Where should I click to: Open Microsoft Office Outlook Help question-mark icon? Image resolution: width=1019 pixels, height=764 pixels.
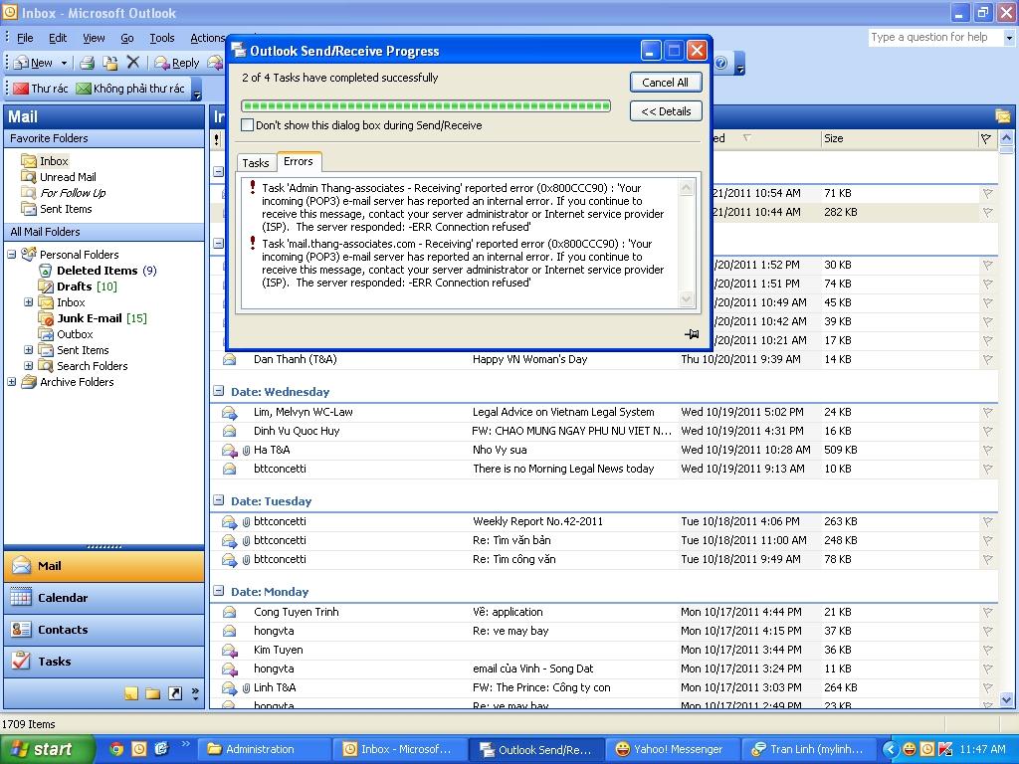[721, 63]
